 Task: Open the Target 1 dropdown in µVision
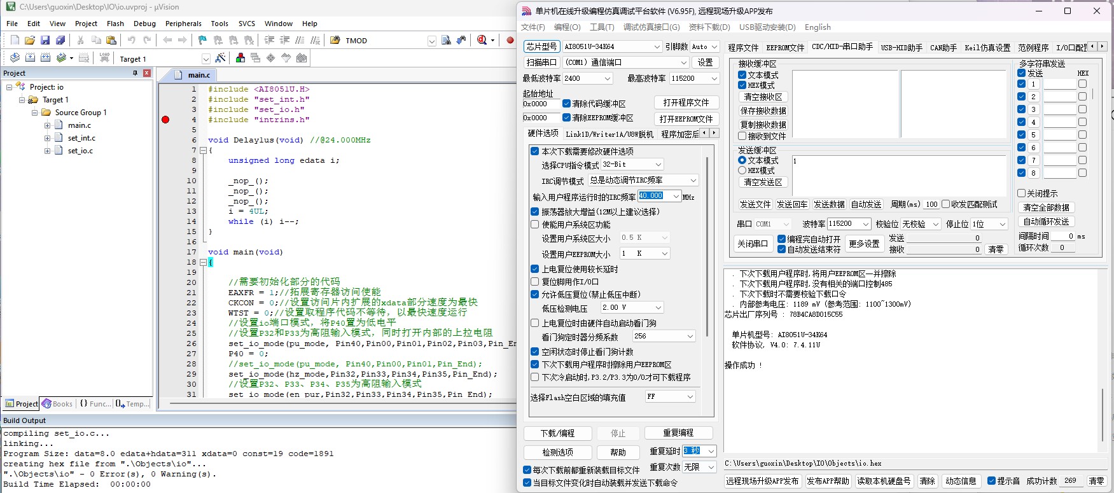coord(205,59)
